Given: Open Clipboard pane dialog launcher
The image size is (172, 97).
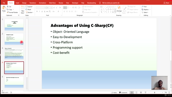Looking at the screenshot, I should pos(19,15).
